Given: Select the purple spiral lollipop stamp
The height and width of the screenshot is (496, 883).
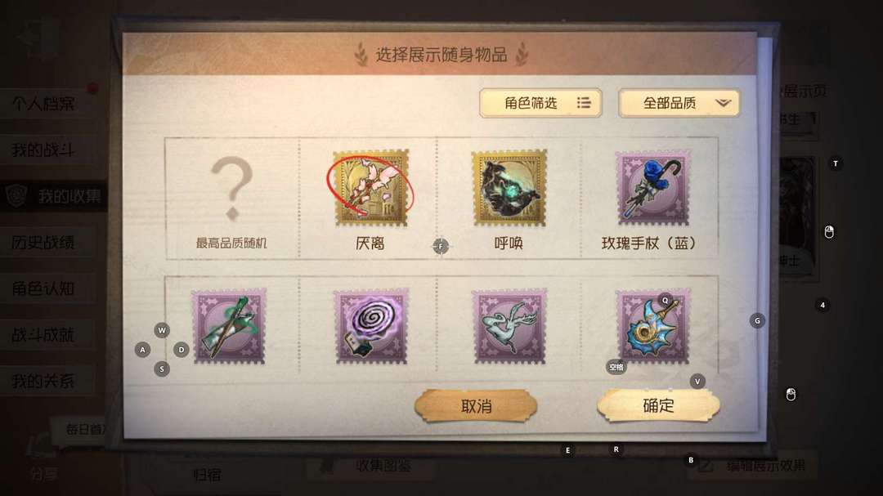Looking at the screenshot, I should pyautogui.click(x=371, y=327).
